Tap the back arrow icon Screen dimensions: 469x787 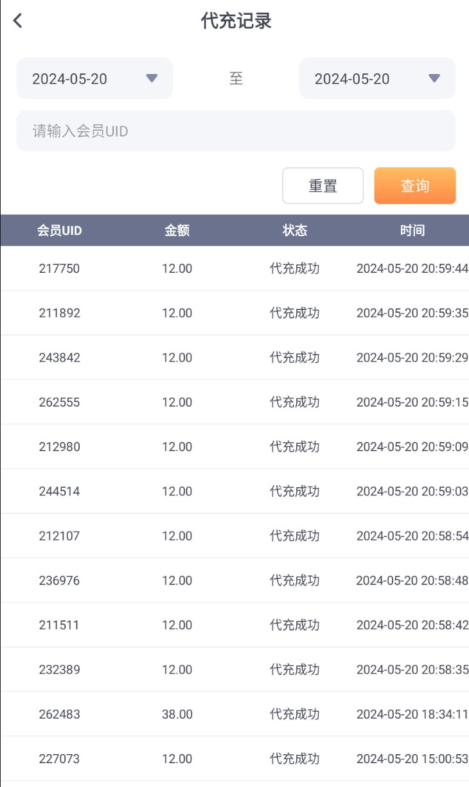pyautogui.click(x=18, y=21)
